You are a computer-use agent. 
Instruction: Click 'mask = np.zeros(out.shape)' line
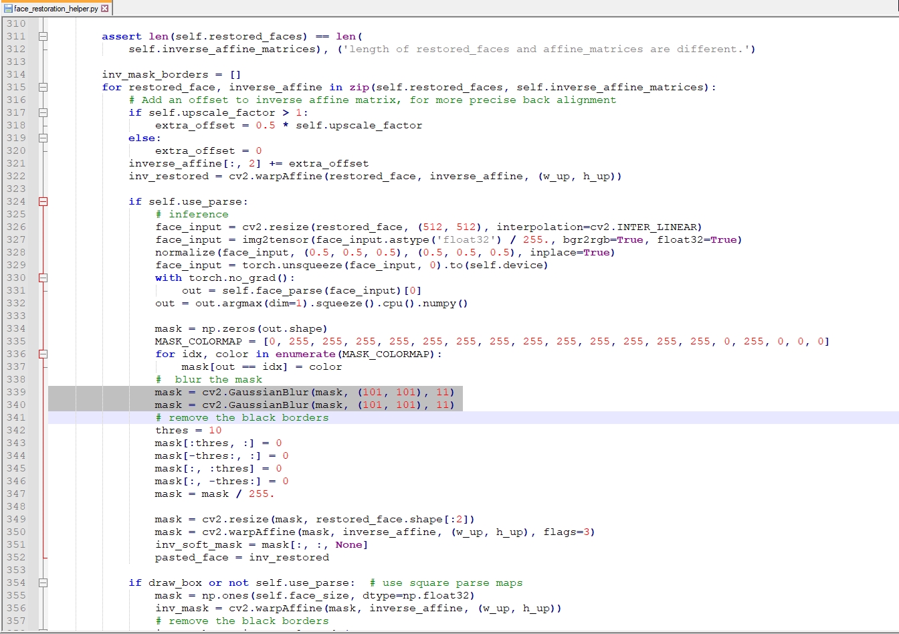tap(241, 329)
